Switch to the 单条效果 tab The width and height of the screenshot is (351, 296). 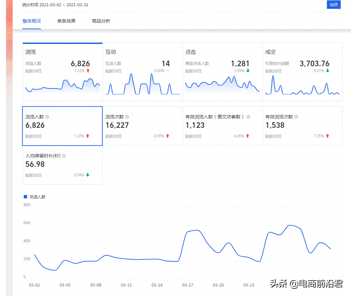(x=66, y=21)
